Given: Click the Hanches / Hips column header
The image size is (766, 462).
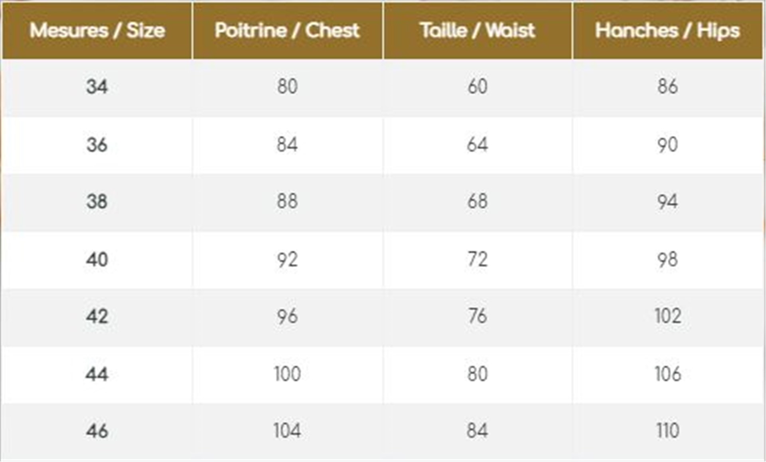Looking at the screenshot, I should pos(667,30).
